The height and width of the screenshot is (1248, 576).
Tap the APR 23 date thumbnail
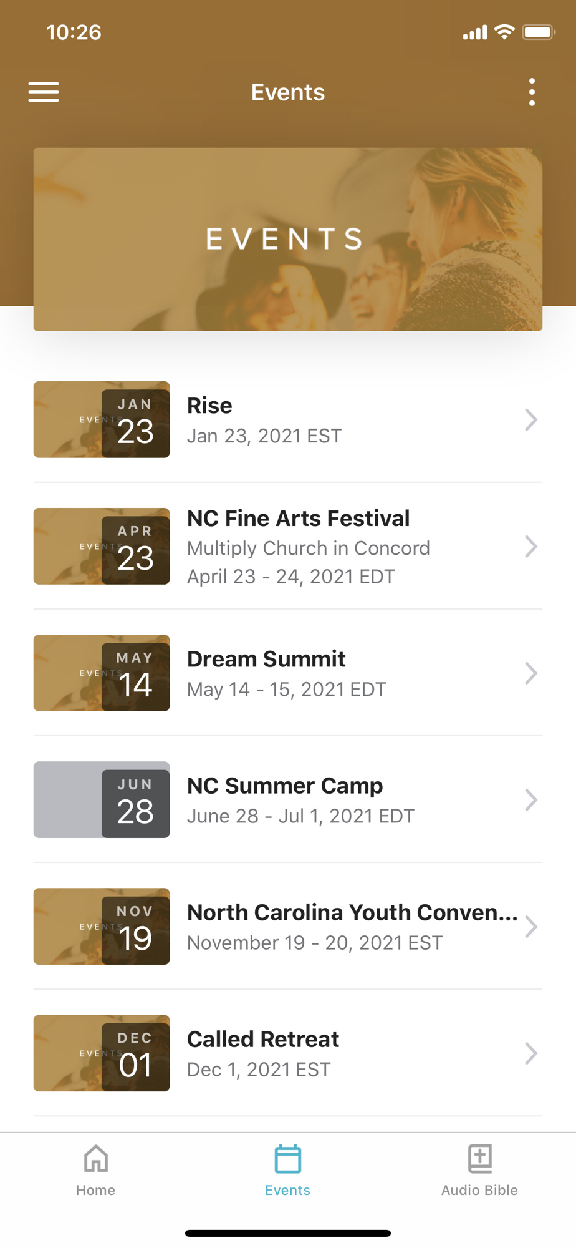(102, 546)
